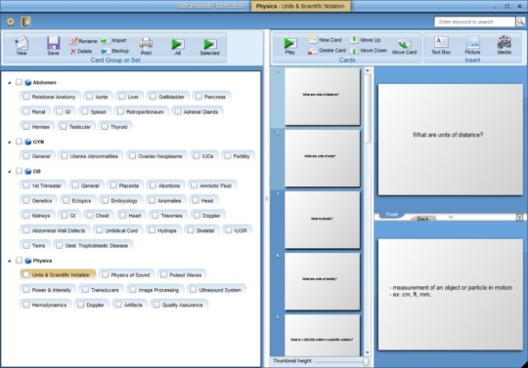Screen dimensions: 528x368
Task: Check the Ovarian Neoplasms checkbox
Action: [x=132, y=156]
